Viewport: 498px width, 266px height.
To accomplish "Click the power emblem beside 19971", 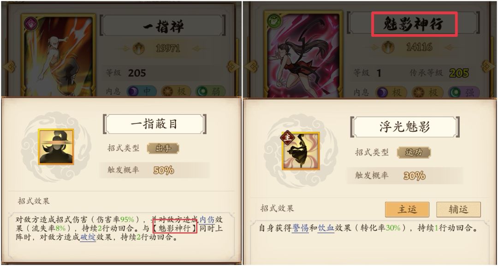I will pyautogui.click(x=138, y=48).
